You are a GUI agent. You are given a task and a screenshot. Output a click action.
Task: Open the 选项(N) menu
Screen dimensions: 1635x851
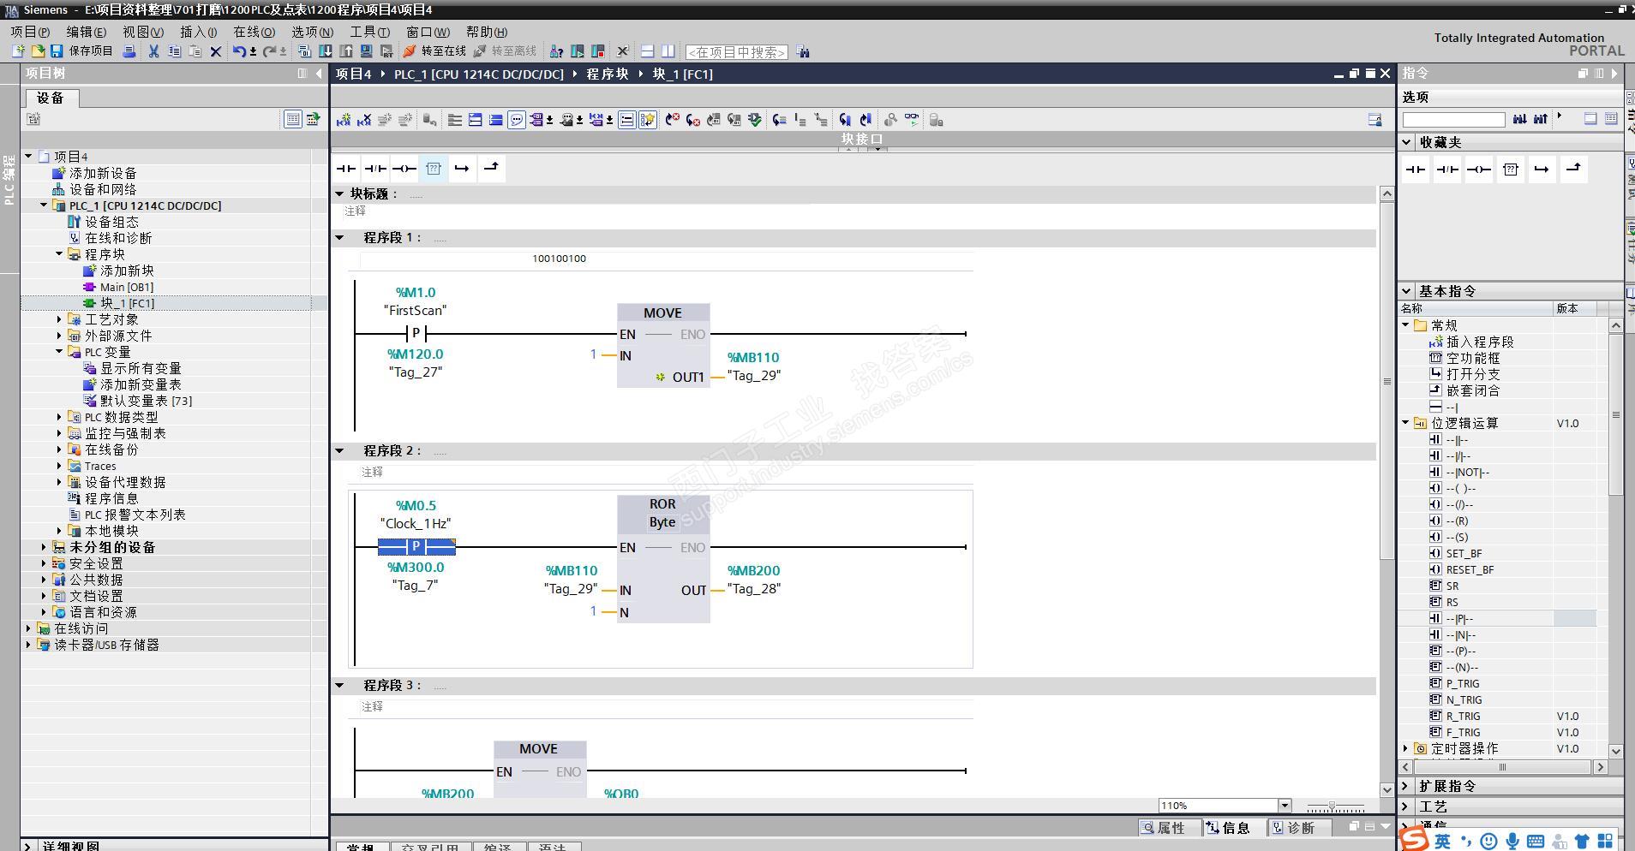(x=313, y=32)
